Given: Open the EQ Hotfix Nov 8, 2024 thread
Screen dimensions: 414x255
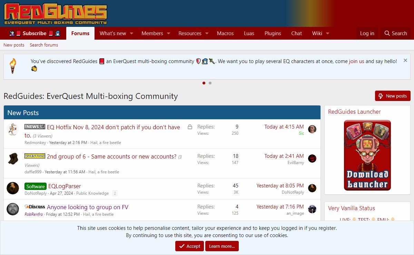Looking at the screenshot, I should [x=102, y=131].
